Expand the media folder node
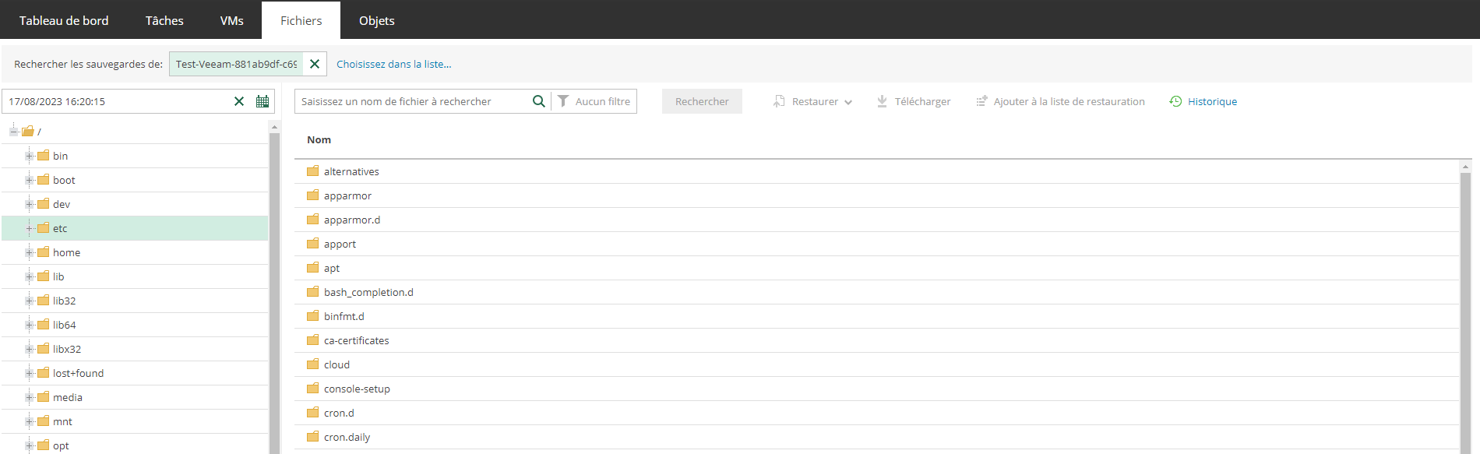 (x=29, y=397)
